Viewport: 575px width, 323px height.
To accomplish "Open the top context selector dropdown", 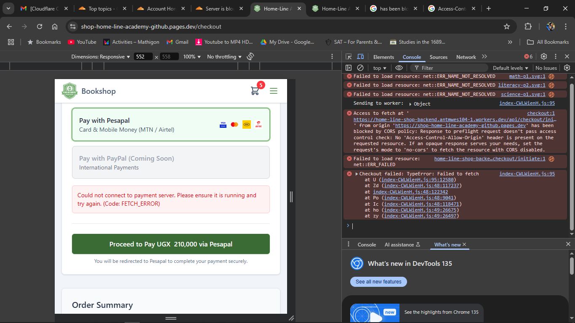I will click(380, 68).
